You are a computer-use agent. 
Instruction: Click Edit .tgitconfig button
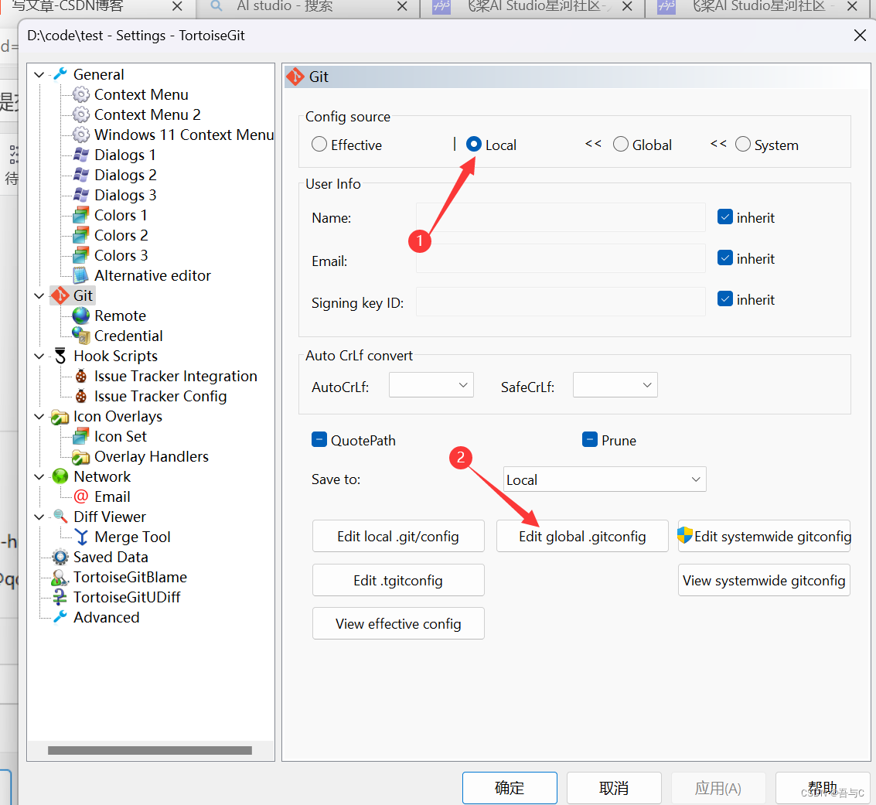tap(398, 581)
